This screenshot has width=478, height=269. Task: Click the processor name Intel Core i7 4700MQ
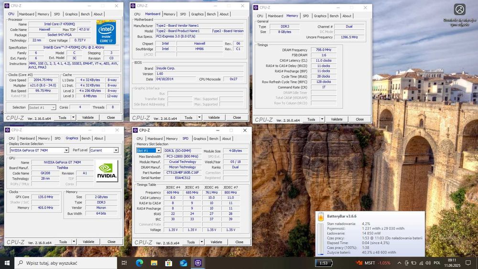[x=59, y=24]
